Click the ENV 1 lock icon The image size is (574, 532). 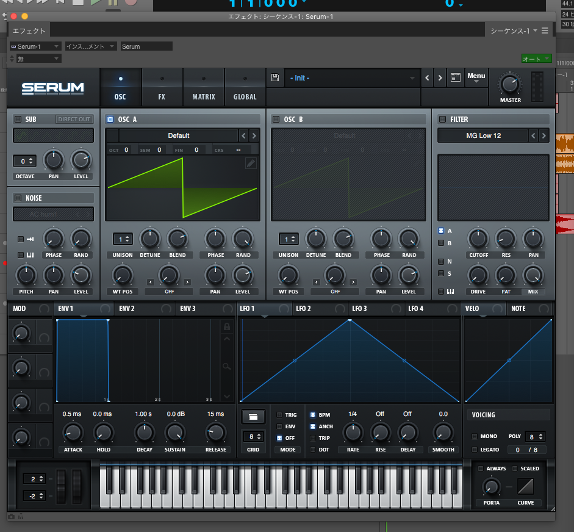pyautogui.click(x=227, y=326)
